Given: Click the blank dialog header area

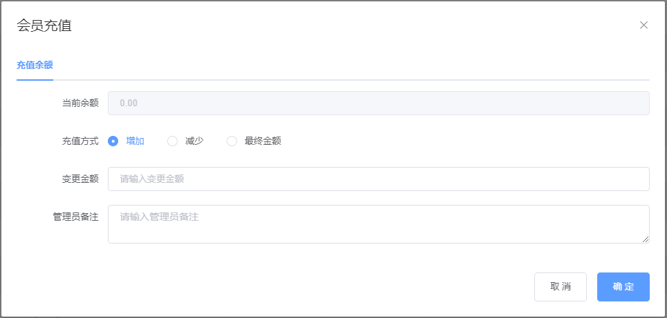Looking at the screenshot, I should click(346, 26).
